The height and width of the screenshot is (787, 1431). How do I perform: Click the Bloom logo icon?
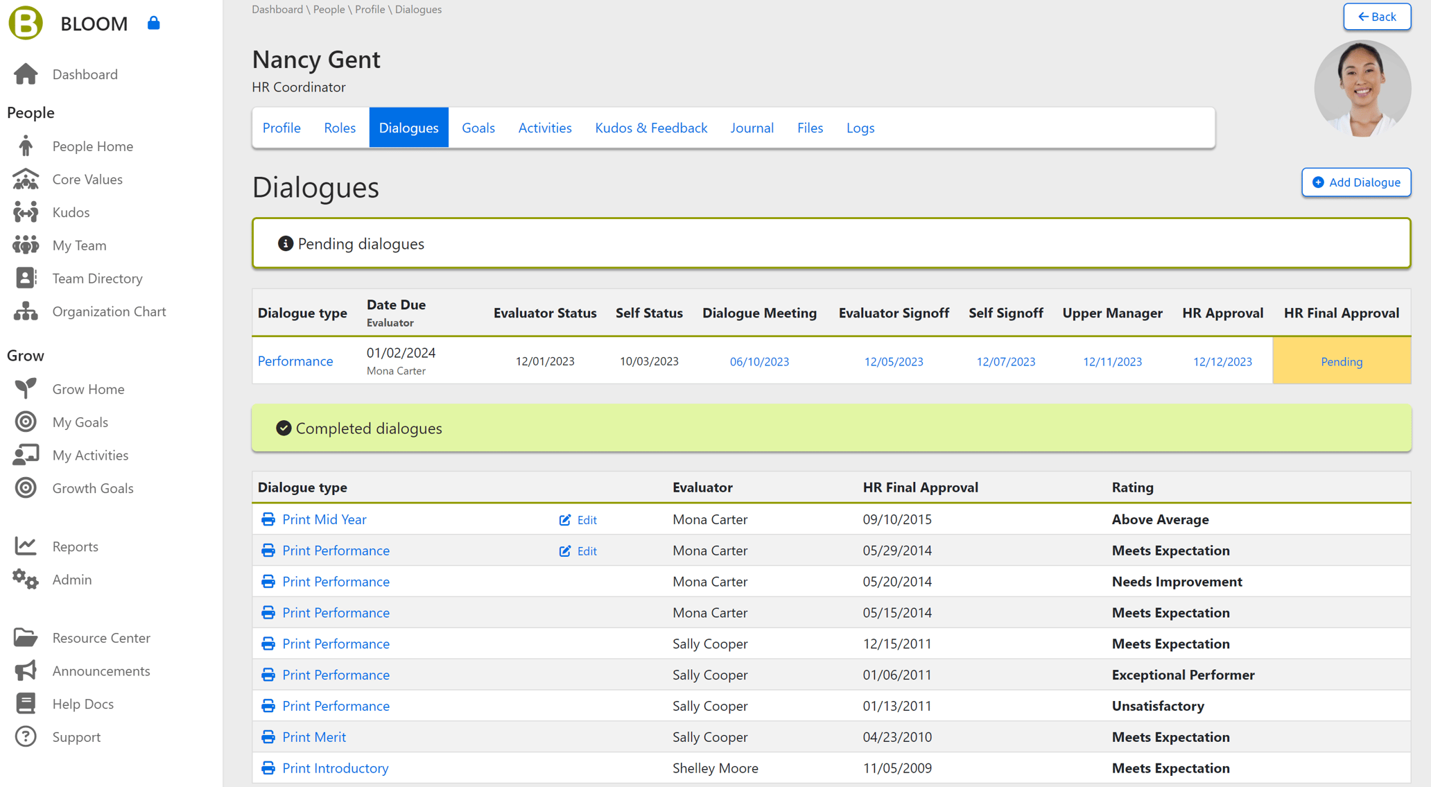(26, 22)
